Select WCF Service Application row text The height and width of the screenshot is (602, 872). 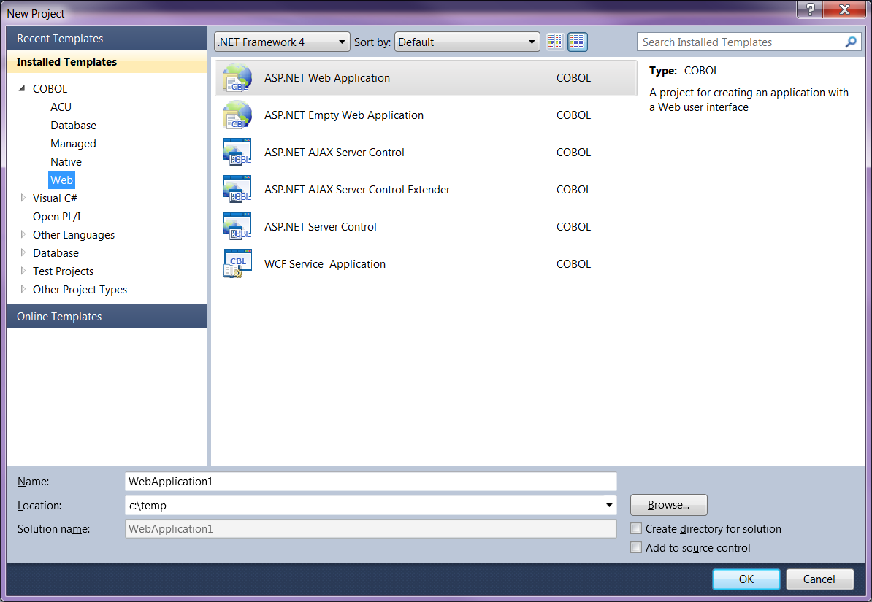[x=325, y=264]
